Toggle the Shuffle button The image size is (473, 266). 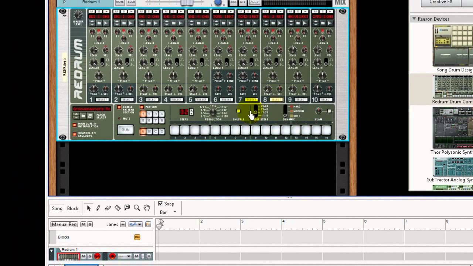238,111
